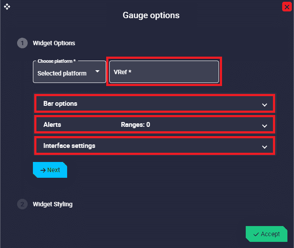Image resolution: width=294 pixels, height=248 pixels.
Task: Click the Choose platform dropdown arrow
Action: pos(97,72)
